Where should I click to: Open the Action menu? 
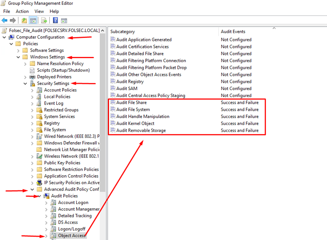(22, 11)
